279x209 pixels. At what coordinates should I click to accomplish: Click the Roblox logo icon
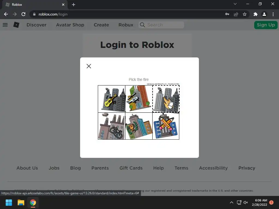16,25
